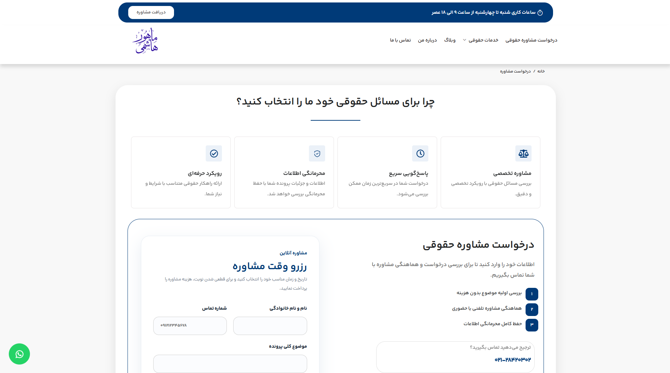Click the shield icon for محرمانگی اطلاعات
This screenshot has height=373, width=670.
coord(317,153)
